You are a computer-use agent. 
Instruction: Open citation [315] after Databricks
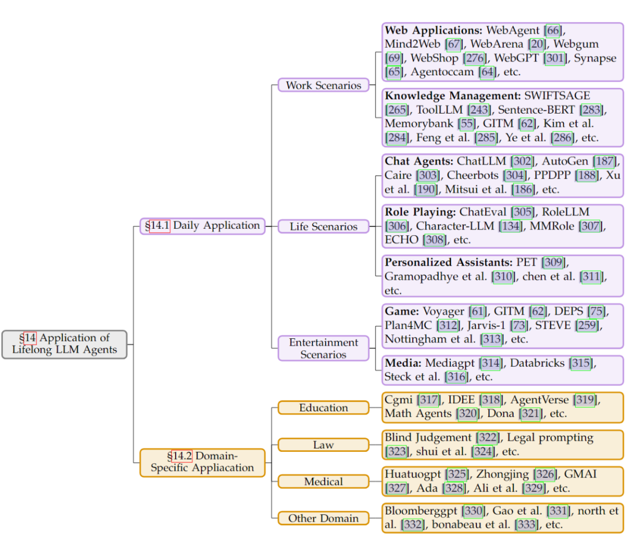coord(581,363)
